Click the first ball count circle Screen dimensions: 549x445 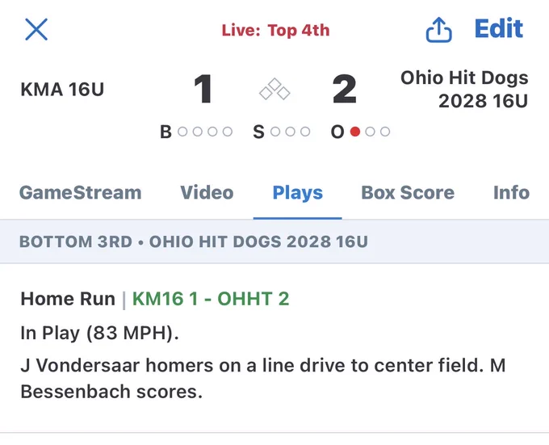tap(182, 132)
